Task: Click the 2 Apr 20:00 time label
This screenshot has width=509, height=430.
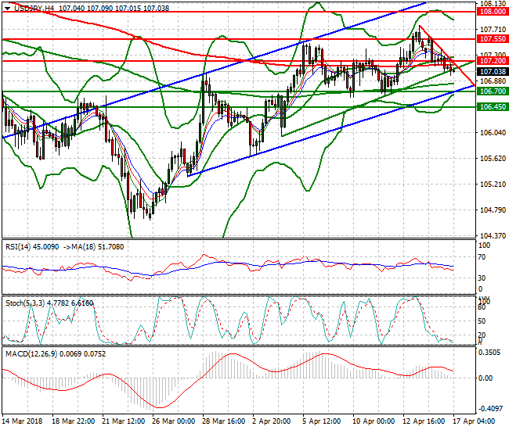Action: click(272, 421)
